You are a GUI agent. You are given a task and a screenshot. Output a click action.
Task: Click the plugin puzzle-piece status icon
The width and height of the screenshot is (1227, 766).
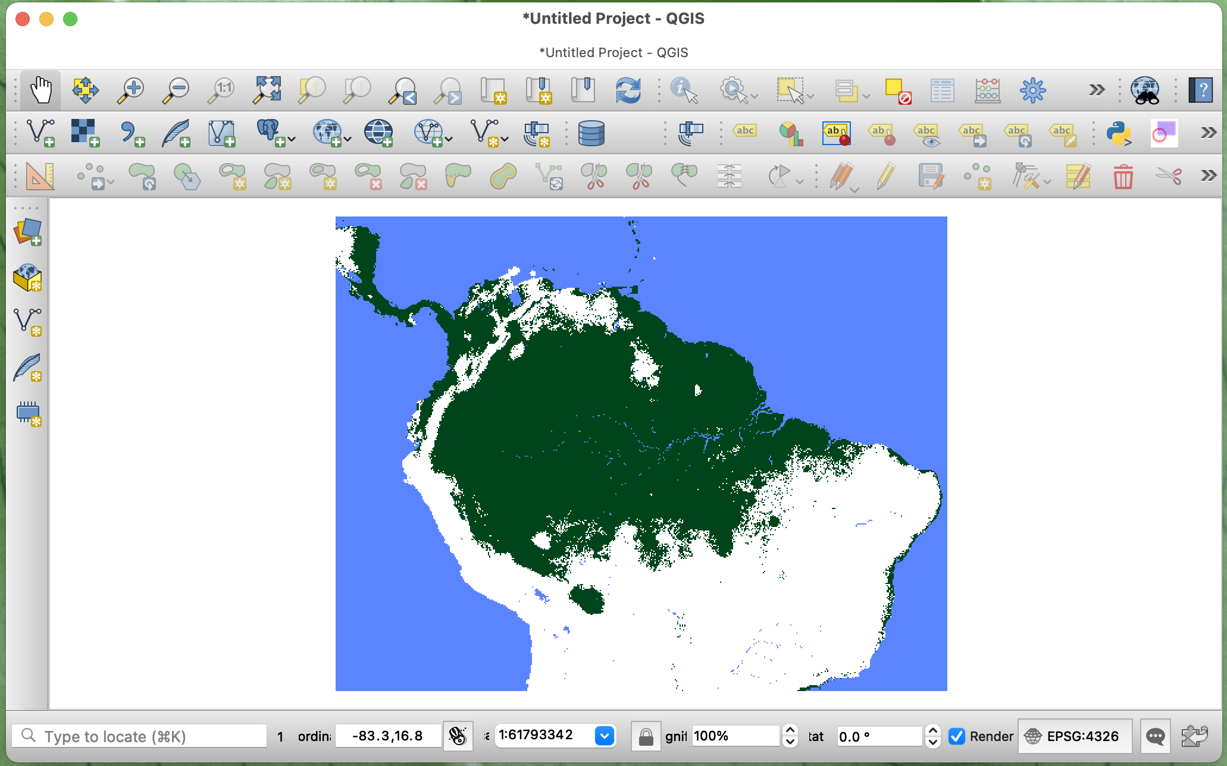pyautogui.click(x=1194, y=736)
